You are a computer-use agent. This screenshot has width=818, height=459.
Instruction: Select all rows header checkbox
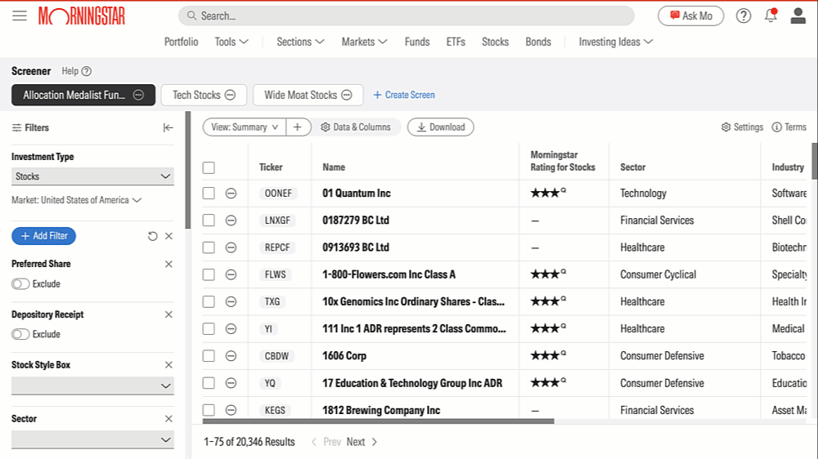click(209, 167)
